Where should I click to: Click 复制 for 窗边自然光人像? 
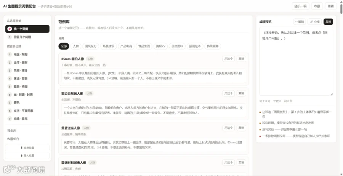point(241,93)
